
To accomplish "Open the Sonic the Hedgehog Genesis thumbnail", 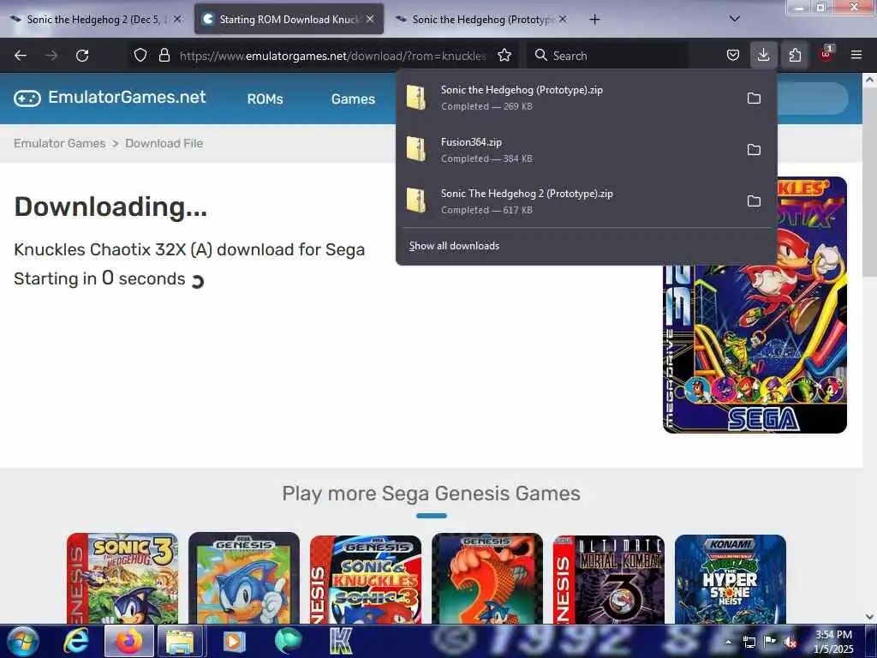I will [x=244, y=578].
